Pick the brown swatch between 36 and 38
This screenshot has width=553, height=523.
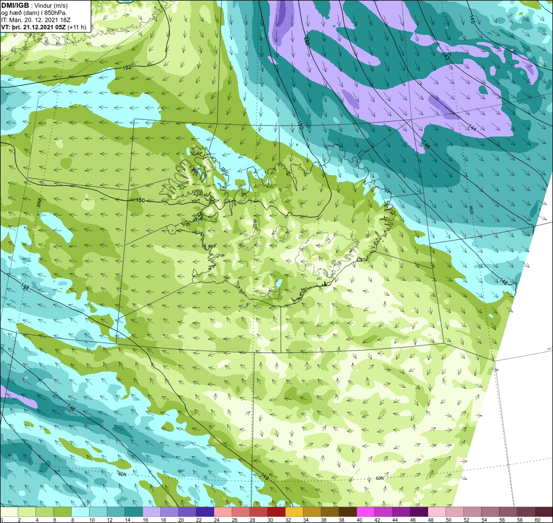(330, 512)
